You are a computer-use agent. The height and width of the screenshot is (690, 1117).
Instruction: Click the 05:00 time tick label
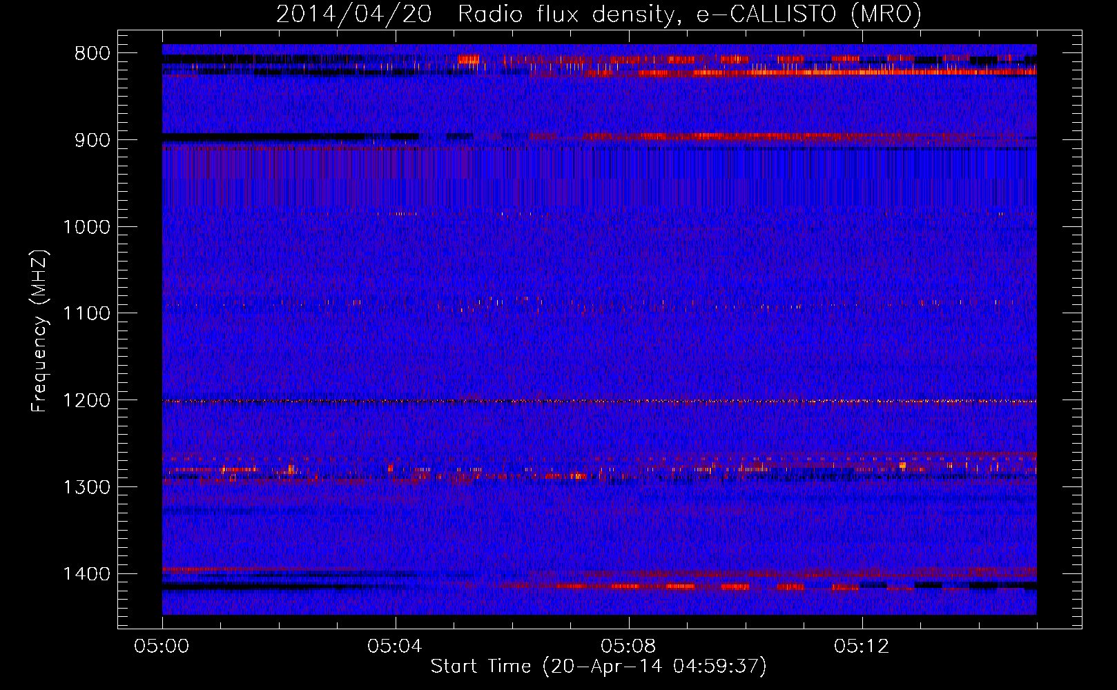tap(162, 647)
